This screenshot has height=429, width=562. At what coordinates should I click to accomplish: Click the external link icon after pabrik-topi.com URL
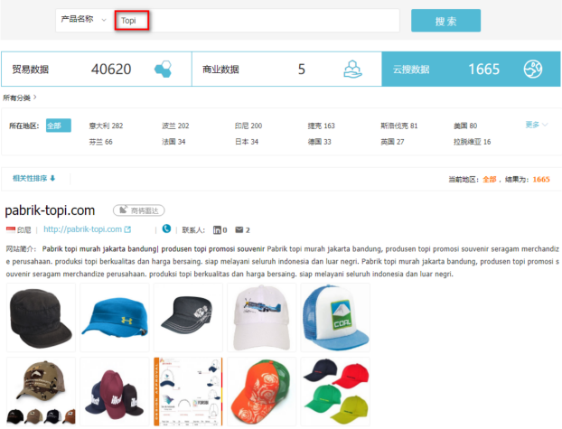coord(127,229)
